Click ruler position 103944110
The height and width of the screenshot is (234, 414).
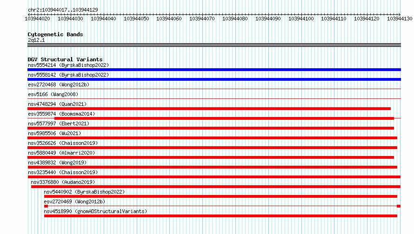click(334, 19)
